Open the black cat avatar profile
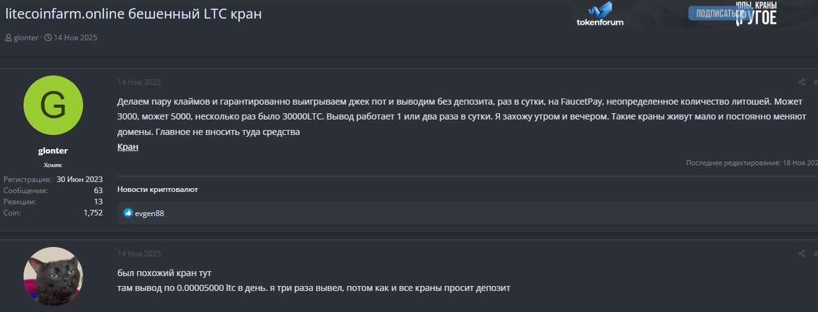Image resolution: width=818 pixels, height=312 pixels. [53, 277]
